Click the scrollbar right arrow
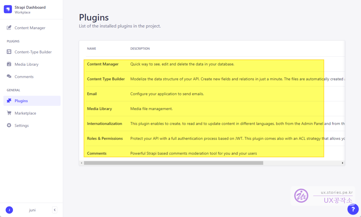Image resolution: width=361 pixels, height=217 pixels. pos(343,163)
